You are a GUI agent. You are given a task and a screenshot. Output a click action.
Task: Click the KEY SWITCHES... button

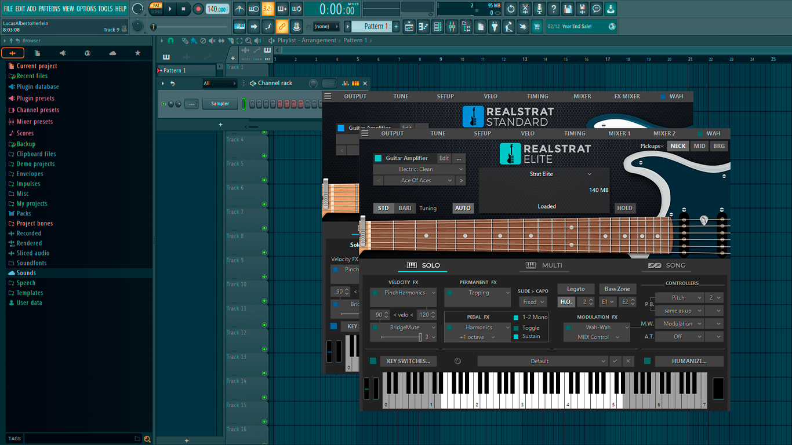pos(408,361)
